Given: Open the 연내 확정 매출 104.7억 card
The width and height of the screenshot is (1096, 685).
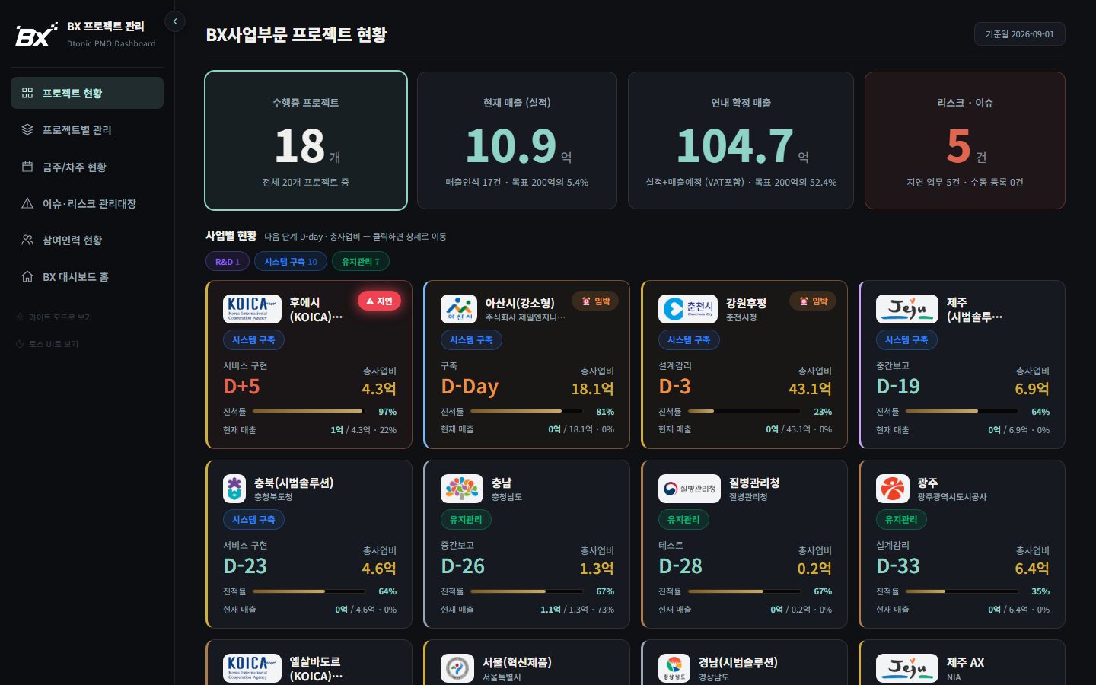Looking at the screenshot, I should (x=741, y=140).
